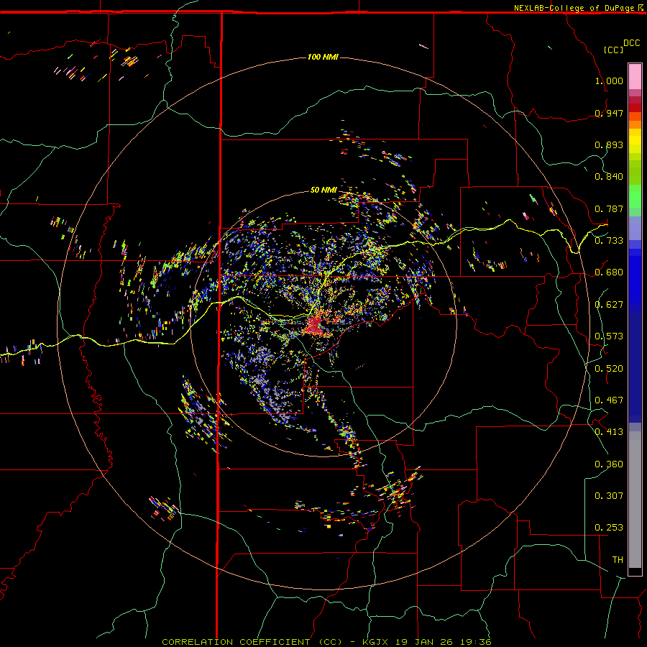Click the 0.627 scale value
This screenshot has width=647, height=647.
[x=609, y=305]
